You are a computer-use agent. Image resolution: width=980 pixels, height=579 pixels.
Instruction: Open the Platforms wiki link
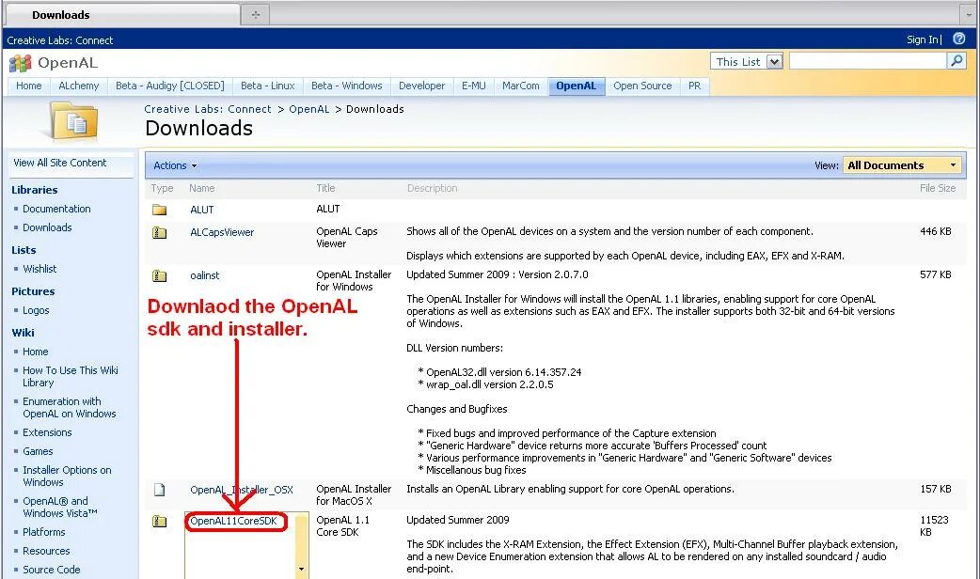[44, 532]
